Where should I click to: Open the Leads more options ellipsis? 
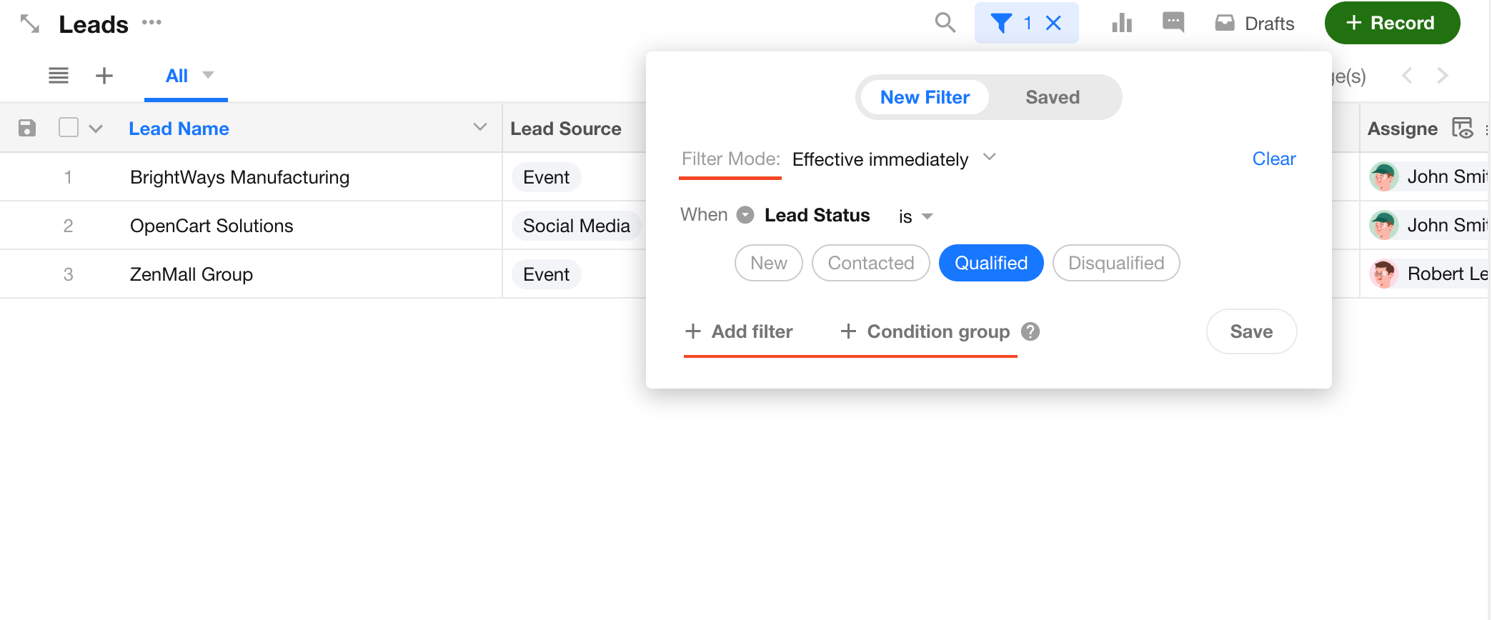[x=151, y=22]
